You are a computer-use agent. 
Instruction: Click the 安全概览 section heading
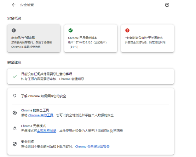tap(14, 18)
